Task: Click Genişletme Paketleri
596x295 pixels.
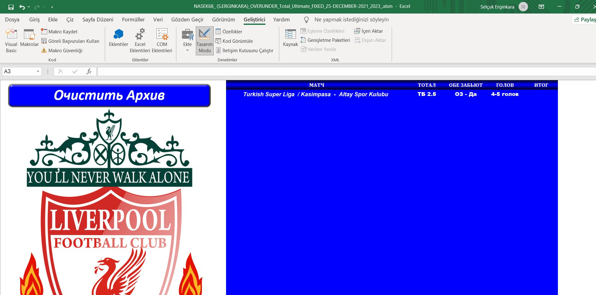Action: pyautogui.click(x=325, y=40)
